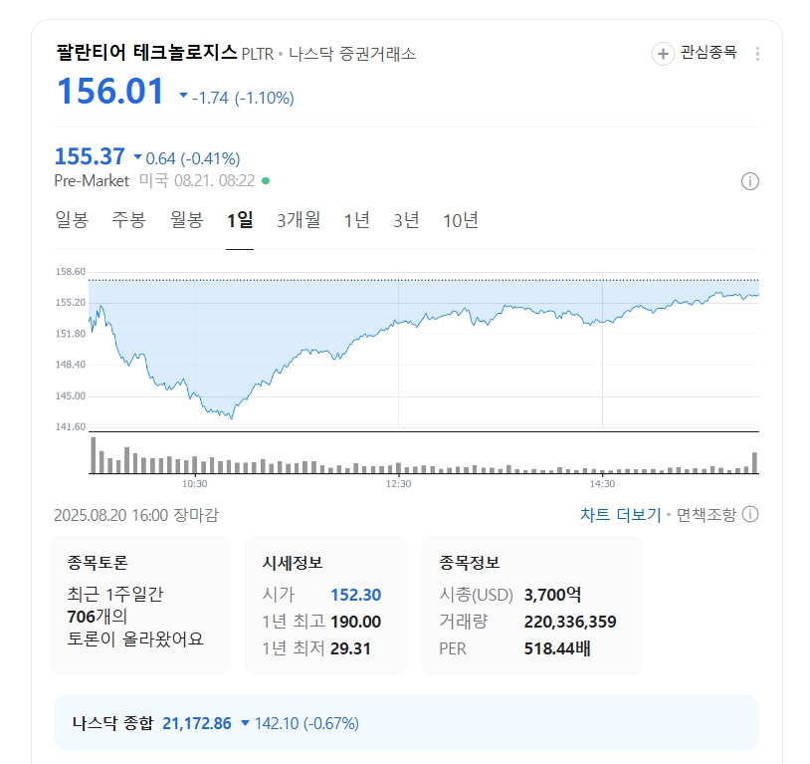Click the 면책조항 info icon
810x764 pixels.
750,514
